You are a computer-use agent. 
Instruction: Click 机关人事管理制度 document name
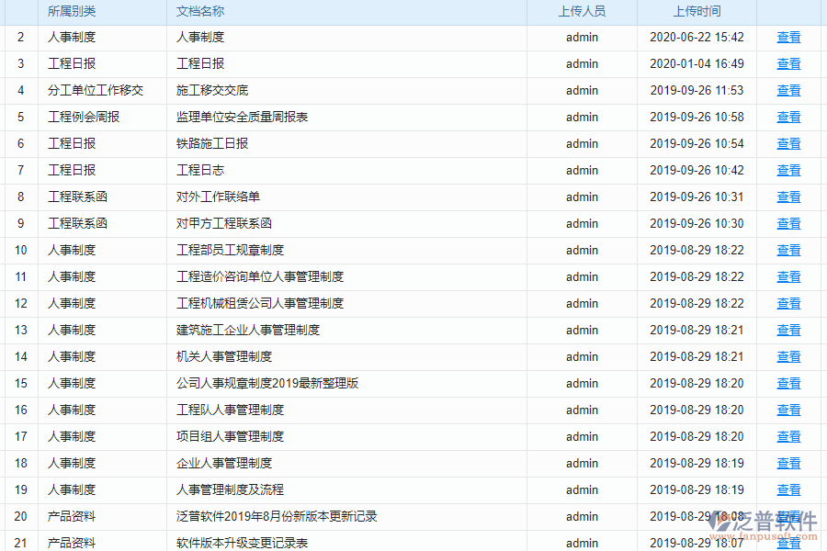point(224,357)
